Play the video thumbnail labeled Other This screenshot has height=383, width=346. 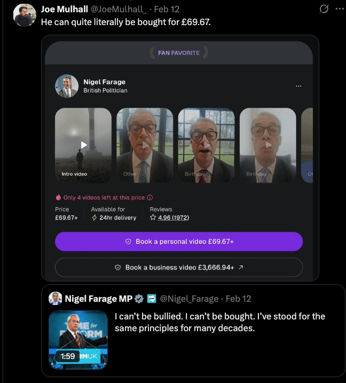tap(145, 145)
